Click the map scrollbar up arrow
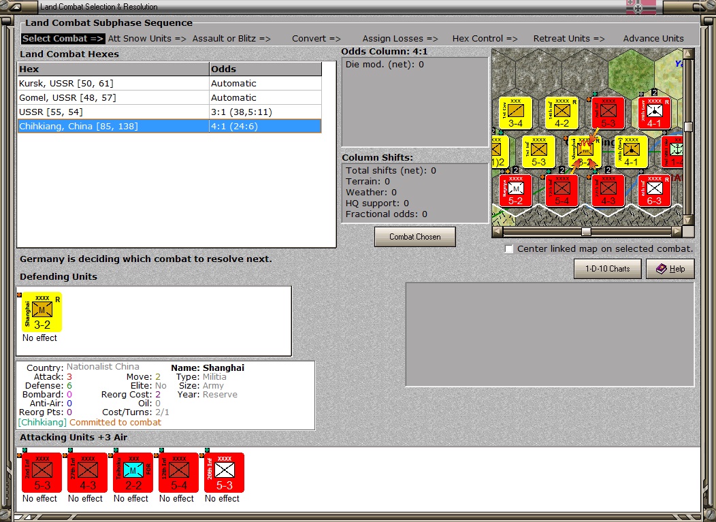This screenshot has height=522, width=716. 688,54
